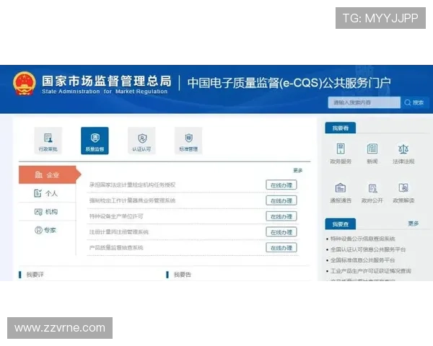Click 在线办理 for 承担国家法定计量检定机构任务授权
The width and height of the screenshot is (433, 346).
pyautogui.click(x=281, y=185)
